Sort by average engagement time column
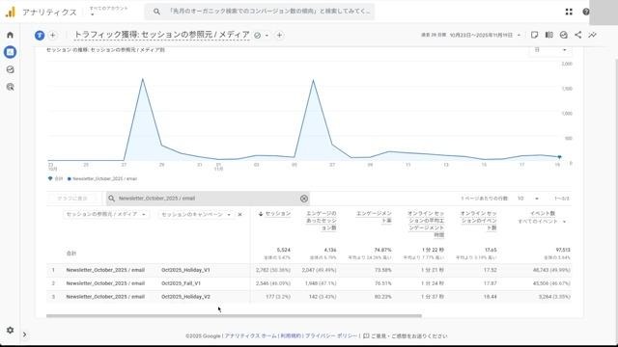This screenshot has height=347, width=618. [x=426, y=225]
